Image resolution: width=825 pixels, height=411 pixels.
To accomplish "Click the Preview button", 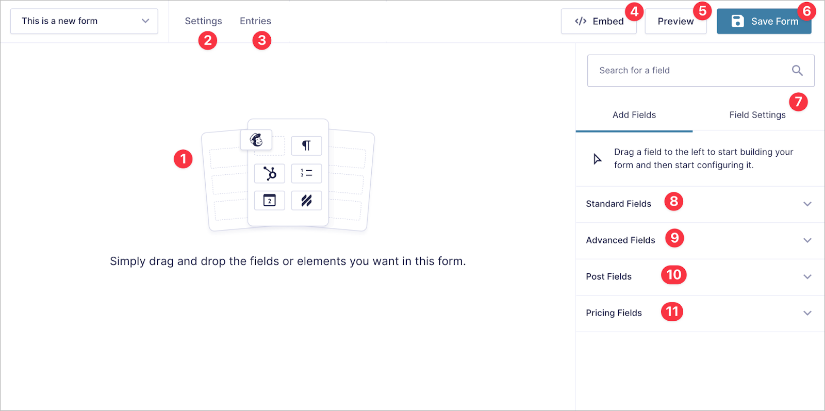I will tap(675, 21).
